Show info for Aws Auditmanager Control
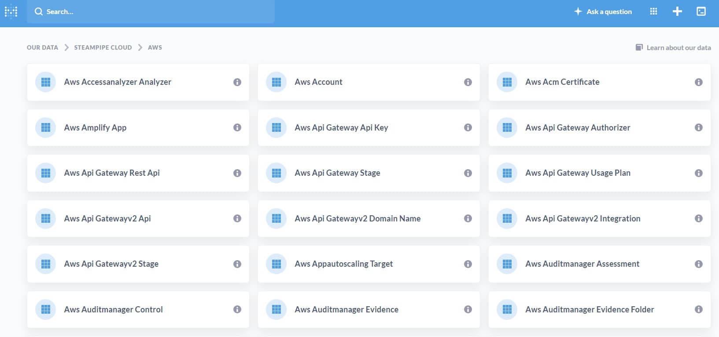The width and height of the screenshot is (719, 337). (x=237, y=309)
